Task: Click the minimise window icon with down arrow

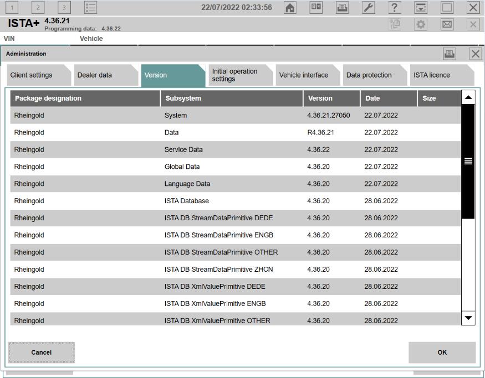Action: pyautogui.click(x=421, y=8)
